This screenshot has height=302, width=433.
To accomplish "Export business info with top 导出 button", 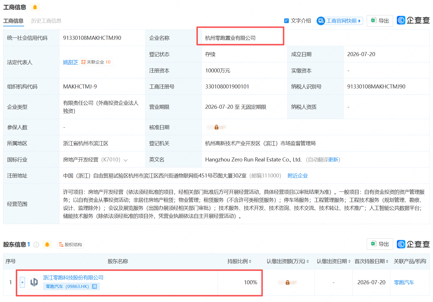I will coord(380,21).
